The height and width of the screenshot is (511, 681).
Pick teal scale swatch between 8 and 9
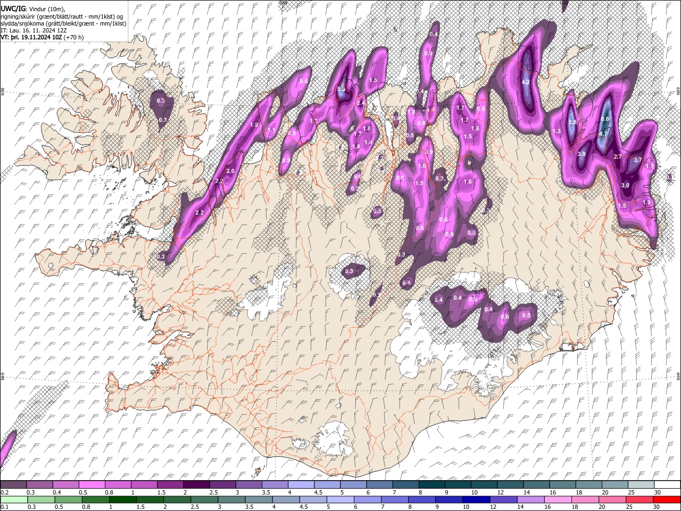(x=431, y=485)
